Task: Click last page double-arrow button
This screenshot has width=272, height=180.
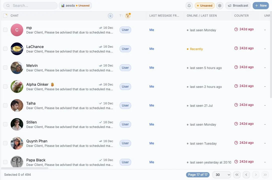Action: [265, 175]
